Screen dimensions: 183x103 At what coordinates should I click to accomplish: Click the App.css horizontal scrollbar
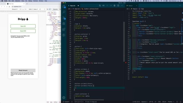89,100
